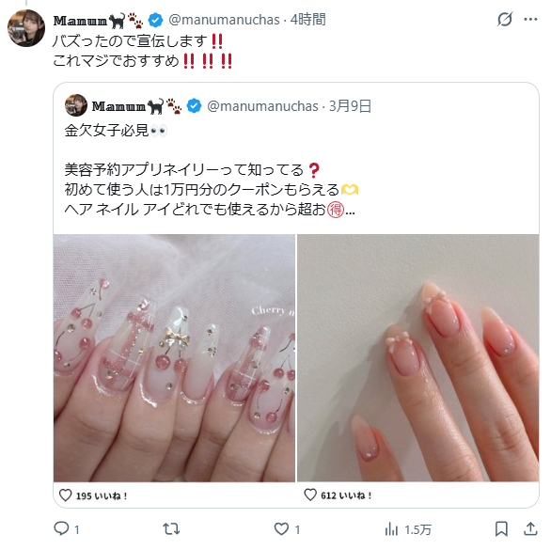Click the Grok slashed-circle icon

tap(505, 20)
